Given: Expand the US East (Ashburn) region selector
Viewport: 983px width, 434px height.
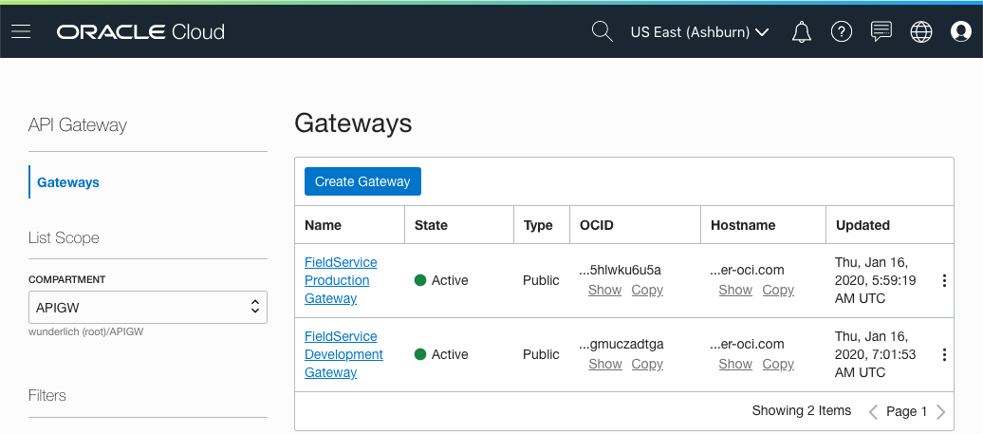Looking at the screenshot, I should click(x=699, y=32).
